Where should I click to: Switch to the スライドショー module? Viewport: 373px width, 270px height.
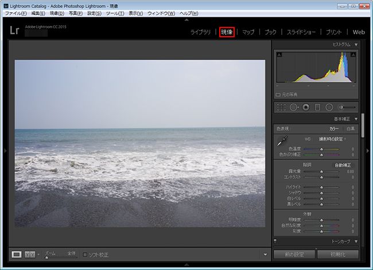click(301, 32)
